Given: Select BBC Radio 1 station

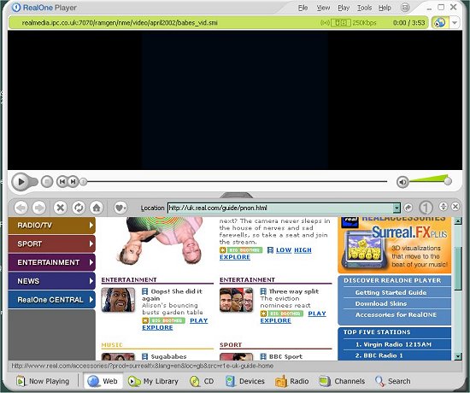Looking at the screenshot, I should pyautogui.click(x=379, y=355).
